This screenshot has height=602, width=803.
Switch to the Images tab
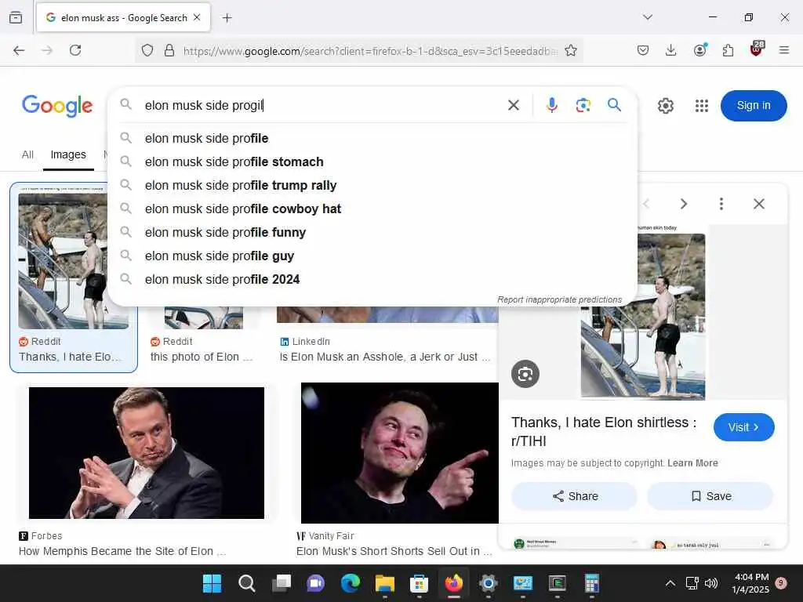click(68, 154)
